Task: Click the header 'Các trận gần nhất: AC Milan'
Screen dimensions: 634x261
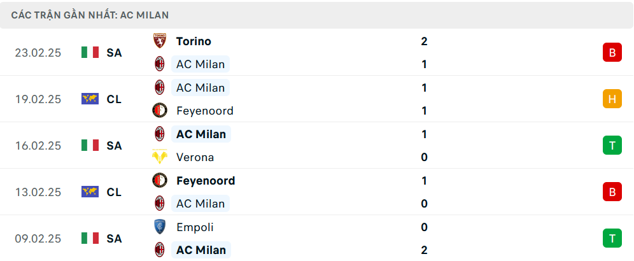Action: (90, 15)
